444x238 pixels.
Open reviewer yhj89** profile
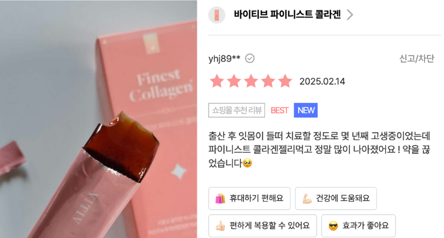[x=224, y=59]
